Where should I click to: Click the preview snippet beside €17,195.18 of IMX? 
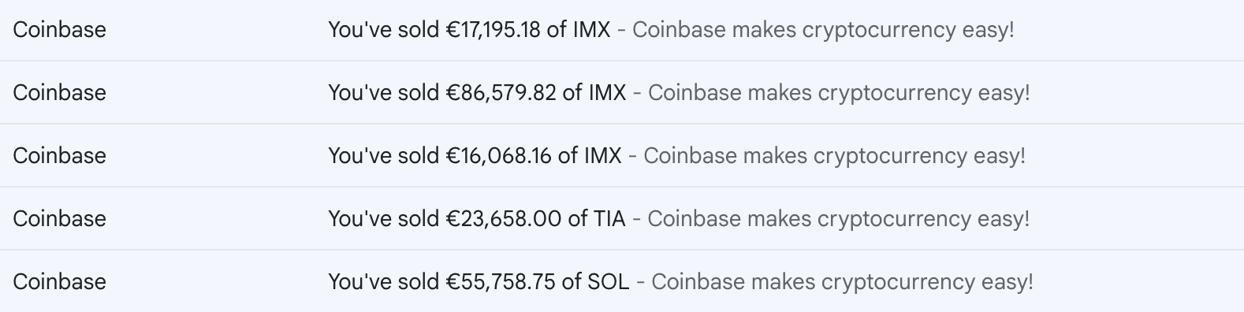coord(823,30)
